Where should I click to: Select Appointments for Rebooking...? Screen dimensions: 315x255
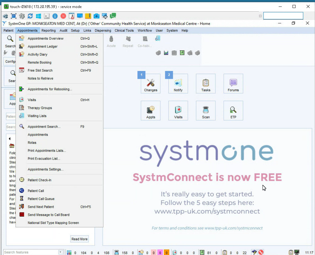[x=59, y=89]
